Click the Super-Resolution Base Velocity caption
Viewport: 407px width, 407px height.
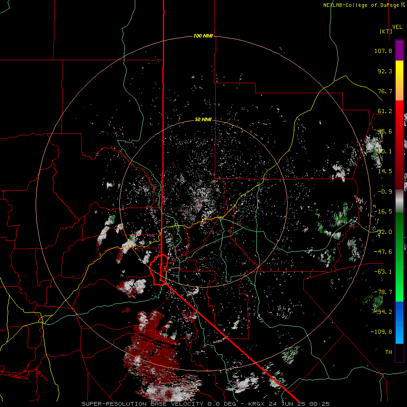coord(206,404)
